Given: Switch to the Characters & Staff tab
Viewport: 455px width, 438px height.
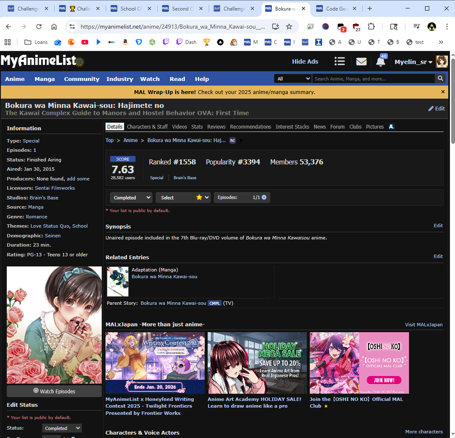Looking at the screenshot, I should pos(147,126).
